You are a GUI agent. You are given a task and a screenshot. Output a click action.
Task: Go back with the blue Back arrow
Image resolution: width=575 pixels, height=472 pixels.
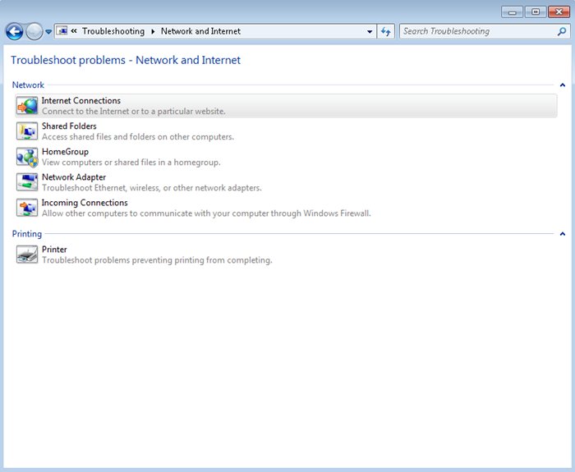15,31
